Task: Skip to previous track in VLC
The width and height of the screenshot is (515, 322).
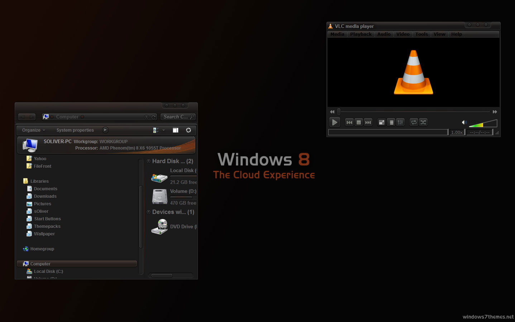Action: (x=349, y=122)
